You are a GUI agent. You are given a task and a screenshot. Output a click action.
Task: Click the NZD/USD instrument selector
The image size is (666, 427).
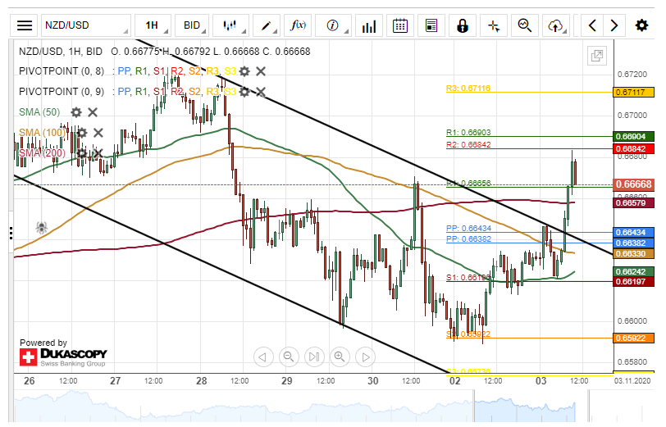(86, 25)
